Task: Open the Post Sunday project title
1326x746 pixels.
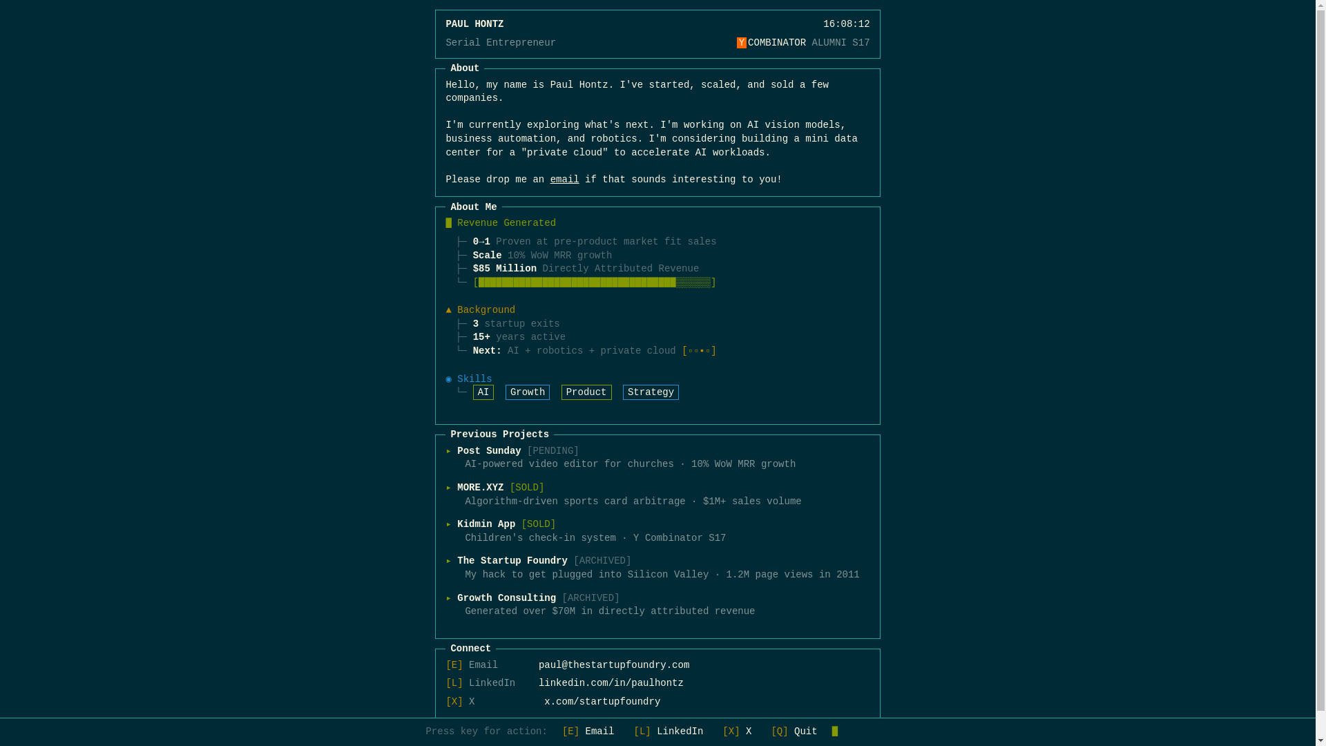Action: [x=489, y=451]
